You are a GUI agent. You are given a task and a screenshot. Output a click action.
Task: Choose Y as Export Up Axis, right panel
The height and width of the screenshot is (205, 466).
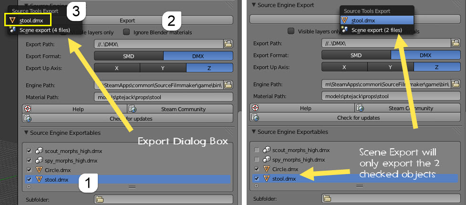(x=391, y=67)
